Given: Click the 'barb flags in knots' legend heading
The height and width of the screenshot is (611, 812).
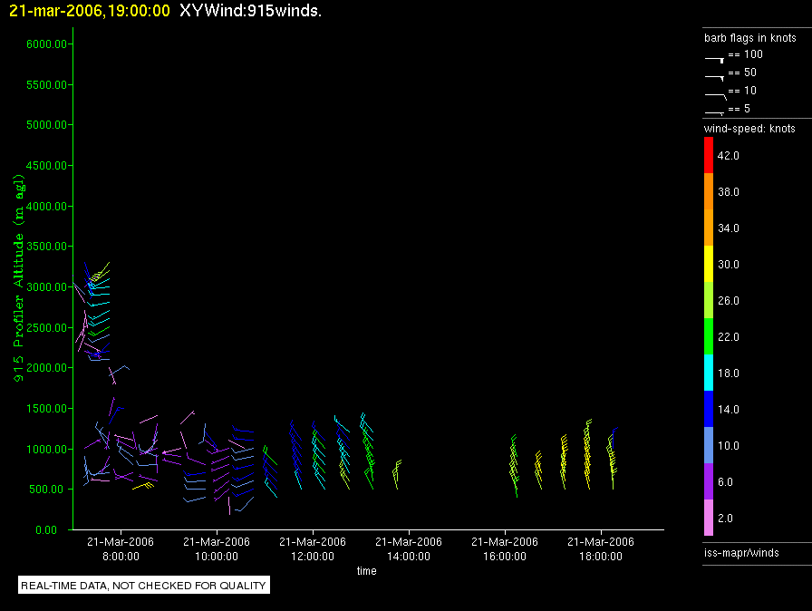Looking at the screenshot, I should (x=749, y=38).
